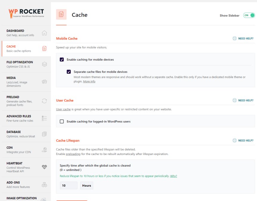
Task: Click the File Optimization layers icon
Action: tap(44, 64)
